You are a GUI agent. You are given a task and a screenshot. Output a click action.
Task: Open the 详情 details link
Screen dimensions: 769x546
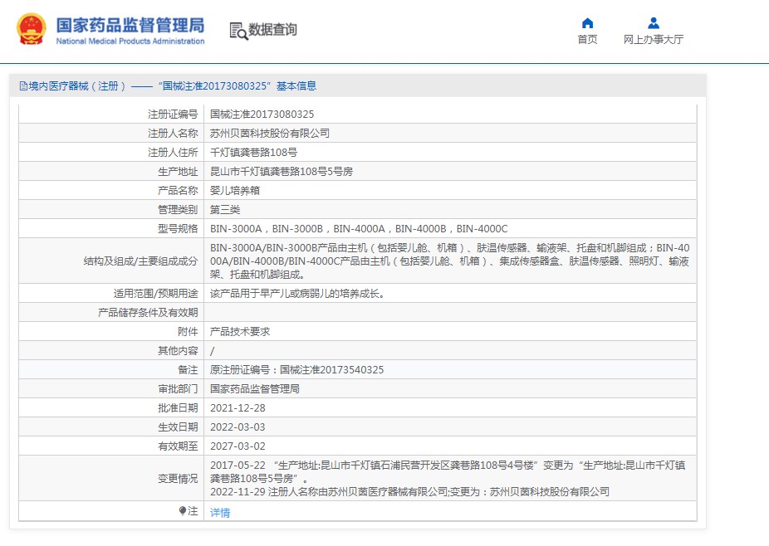pyautogui.click(x=220, y=512)
